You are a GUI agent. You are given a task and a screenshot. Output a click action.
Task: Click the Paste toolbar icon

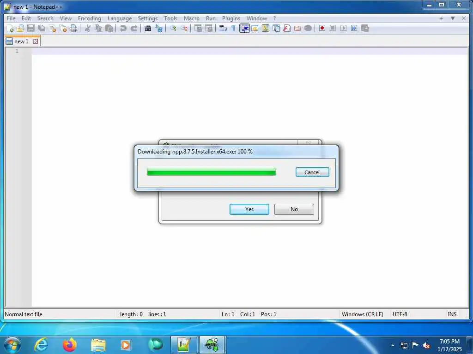point(109,28)
